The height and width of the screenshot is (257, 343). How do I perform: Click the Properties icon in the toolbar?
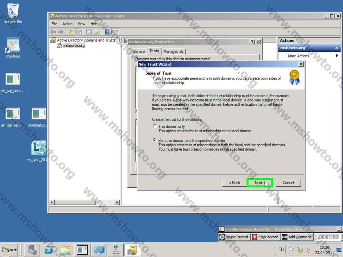(x=89, y=32)
